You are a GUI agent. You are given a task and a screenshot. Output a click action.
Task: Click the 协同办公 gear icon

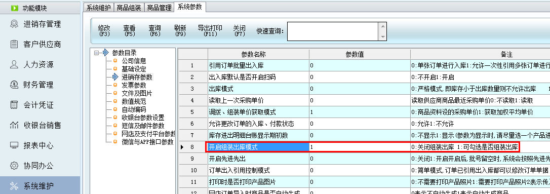pos(14,166)
